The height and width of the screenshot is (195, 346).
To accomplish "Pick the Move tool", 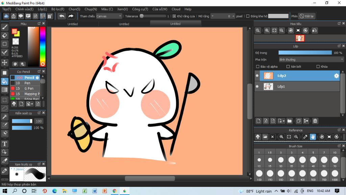I will (x=5, y=63).
